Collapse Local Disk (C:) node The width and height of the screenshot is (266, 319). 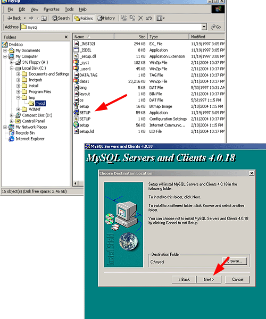click(x=12, y=68)
